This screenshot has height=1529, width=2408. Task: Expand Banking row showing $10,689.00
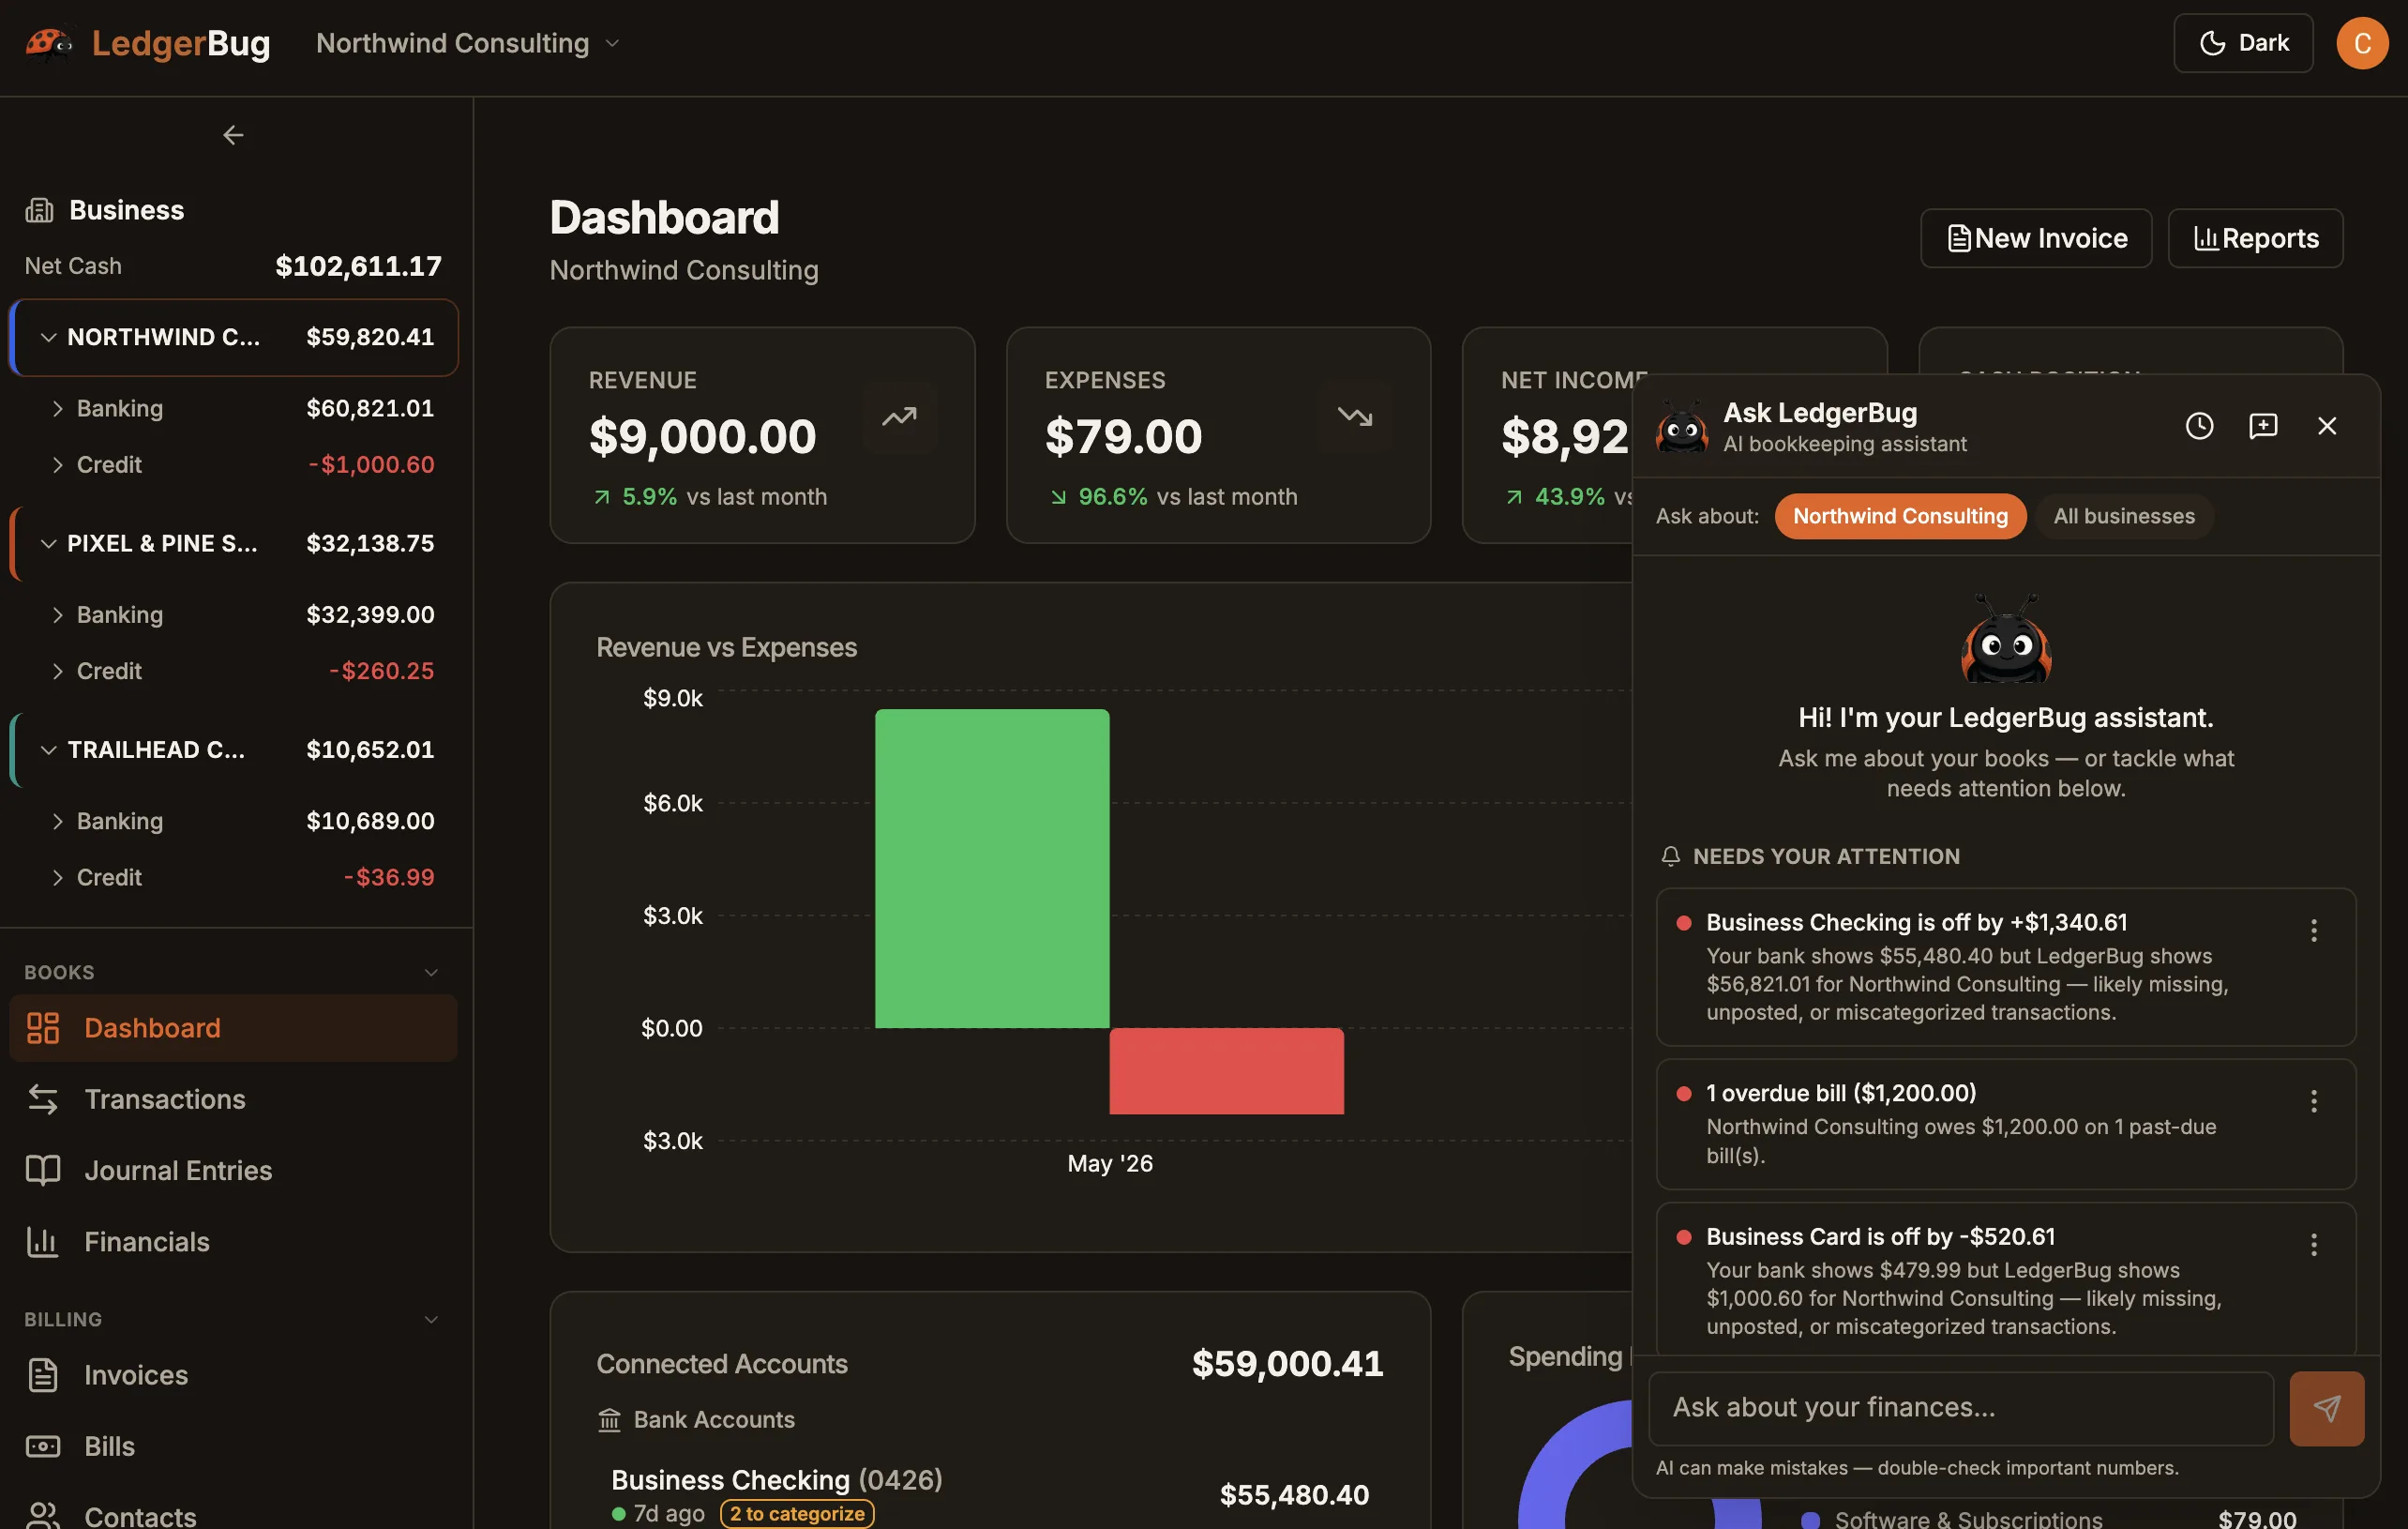click(57, 821)
